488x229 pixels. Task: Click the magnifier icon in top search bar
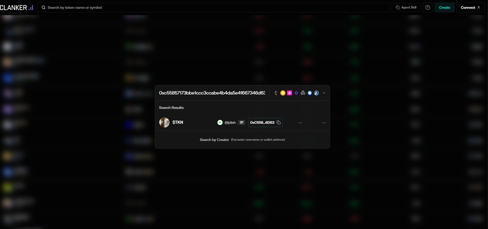click(x=43, y=7)
